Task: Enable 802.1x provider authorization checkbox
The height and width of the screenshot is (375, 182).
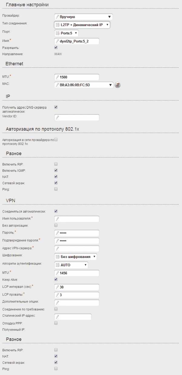Action: coord(56,140)
